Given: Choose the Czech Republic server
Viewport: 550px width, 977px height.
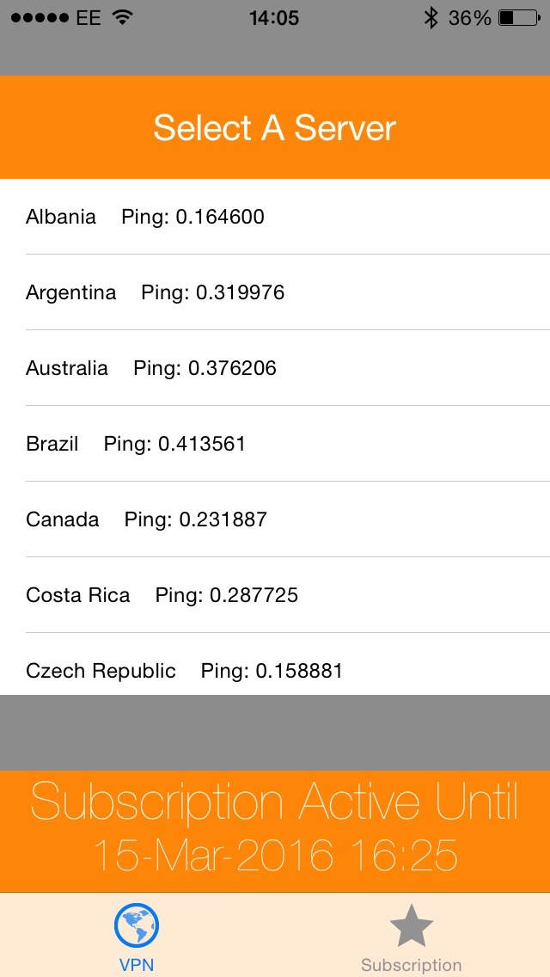Looking at the screenshot, I should (x=275, y=669).
